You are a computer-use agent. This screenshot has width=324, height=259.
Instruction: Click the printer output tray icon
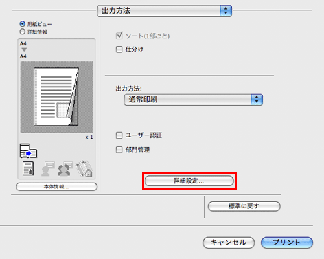[29, 151]
